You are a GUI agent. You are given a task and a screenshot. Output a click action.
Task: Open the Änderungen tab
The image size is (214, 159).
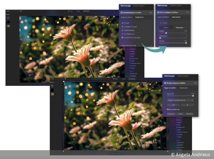[x=139, y=6]
